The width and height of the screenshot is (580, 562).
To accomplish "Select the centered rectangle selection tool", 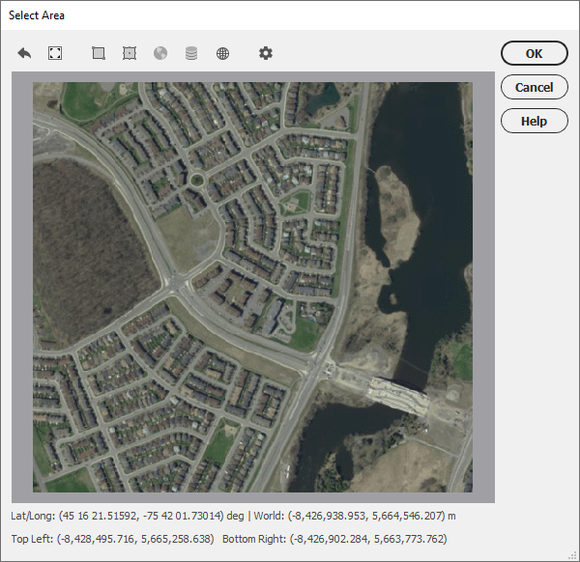I will coord(130,53).
